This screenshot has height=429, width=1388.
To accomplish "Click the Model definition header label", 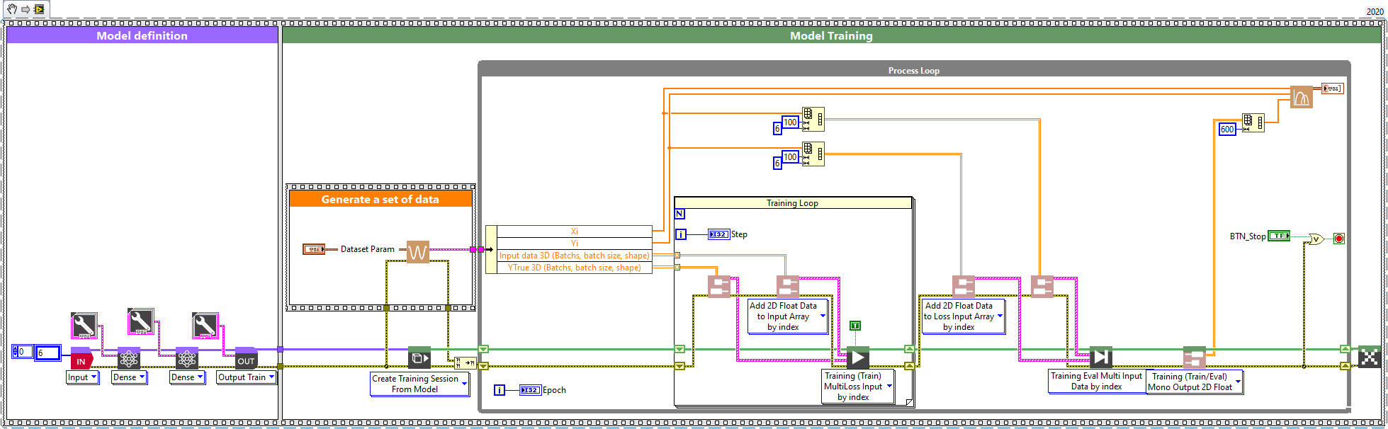I will (x=142, y=35).
